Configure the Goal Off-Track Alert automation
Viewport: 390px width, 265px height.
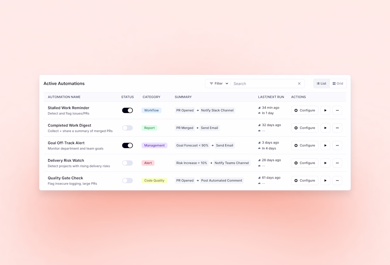305,145
